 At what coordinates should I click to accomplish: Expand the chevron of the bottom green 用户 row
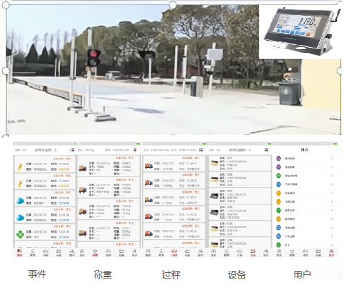332,245
